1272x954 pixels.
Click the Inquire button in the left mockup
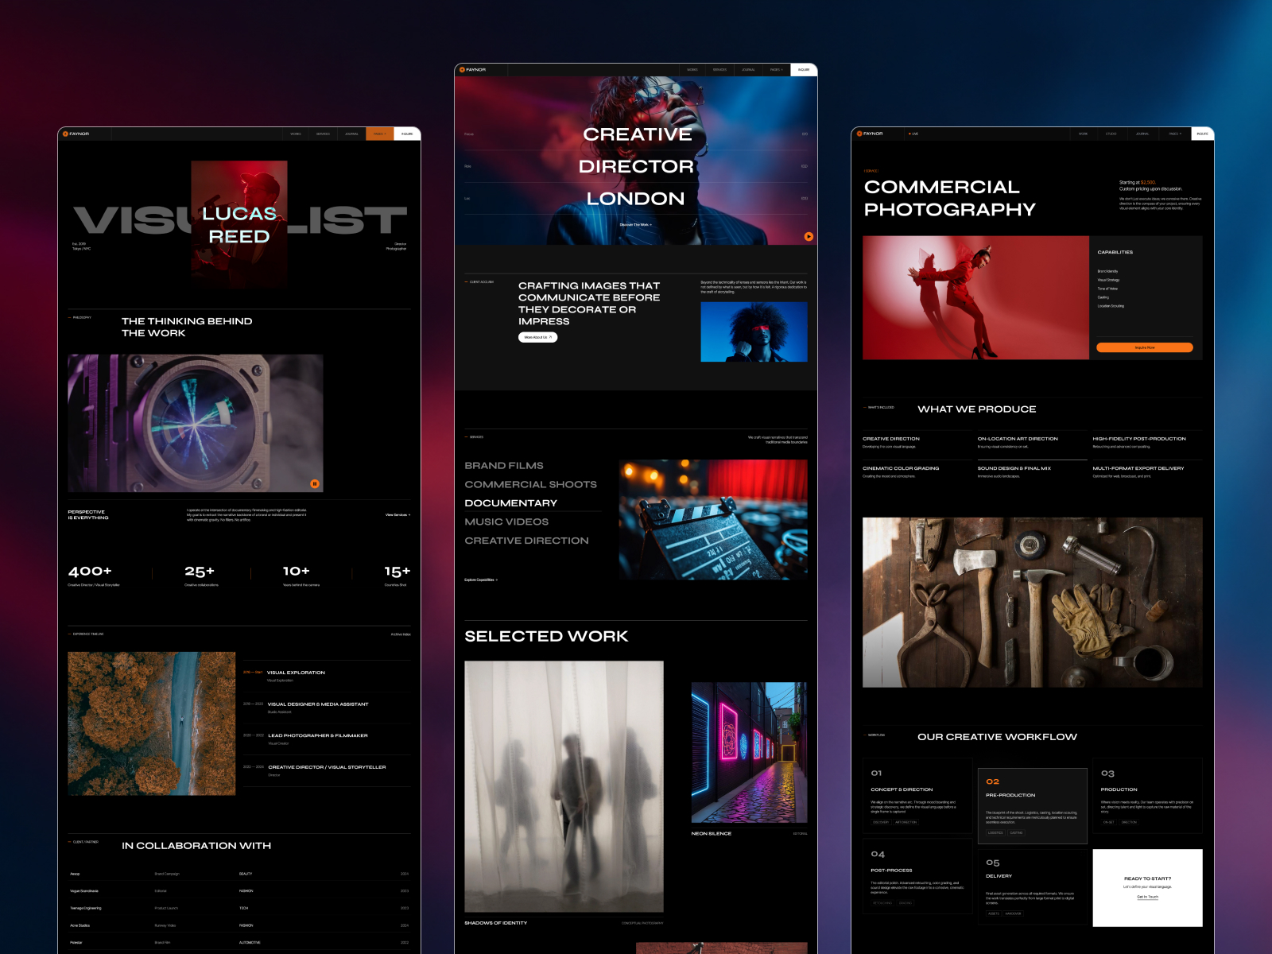(407, 134)
